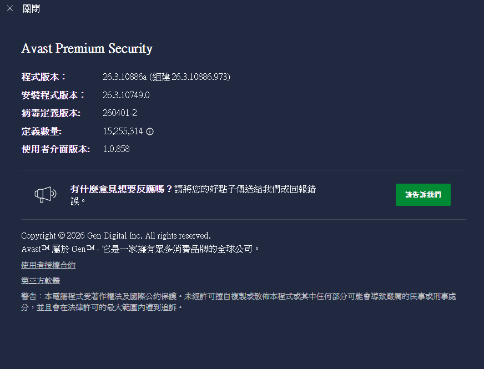The image size is (484, 369).
Task: Click the 有什麼意見想要反應嗎 feedback heading
Action: (x=122, y=189)
